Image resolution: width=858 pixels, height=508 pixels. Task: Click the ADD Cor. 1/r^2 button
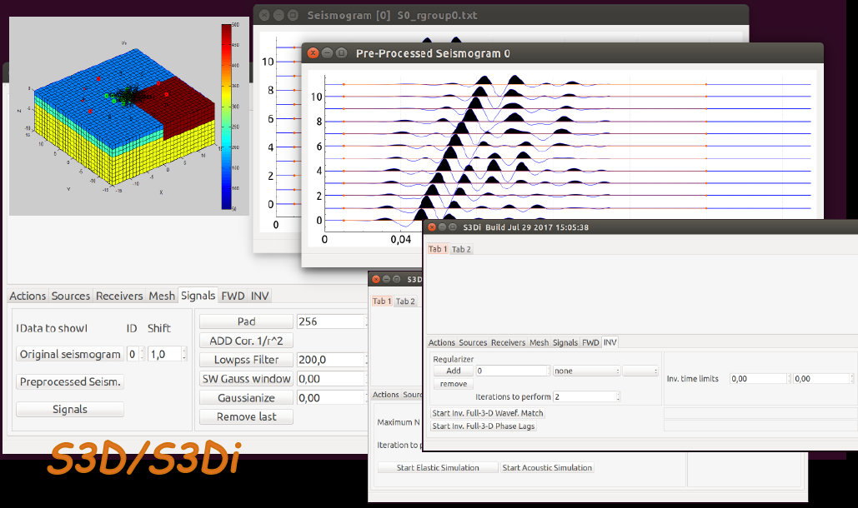tap(246, 341)
